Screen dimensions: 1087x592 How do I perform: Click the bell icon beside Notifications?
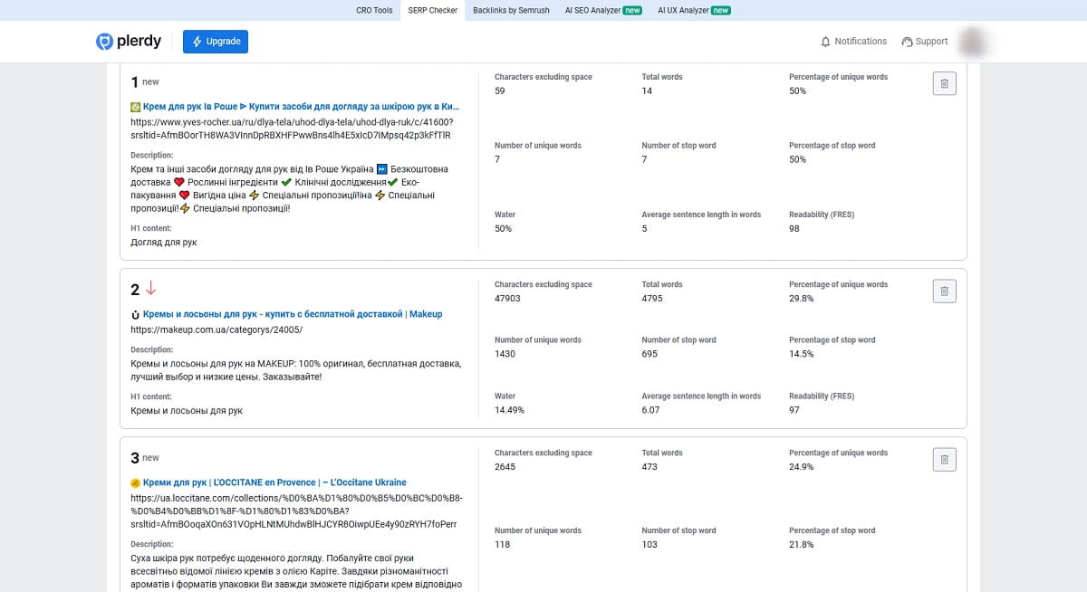pyautogui.click(x=825, y=42)
